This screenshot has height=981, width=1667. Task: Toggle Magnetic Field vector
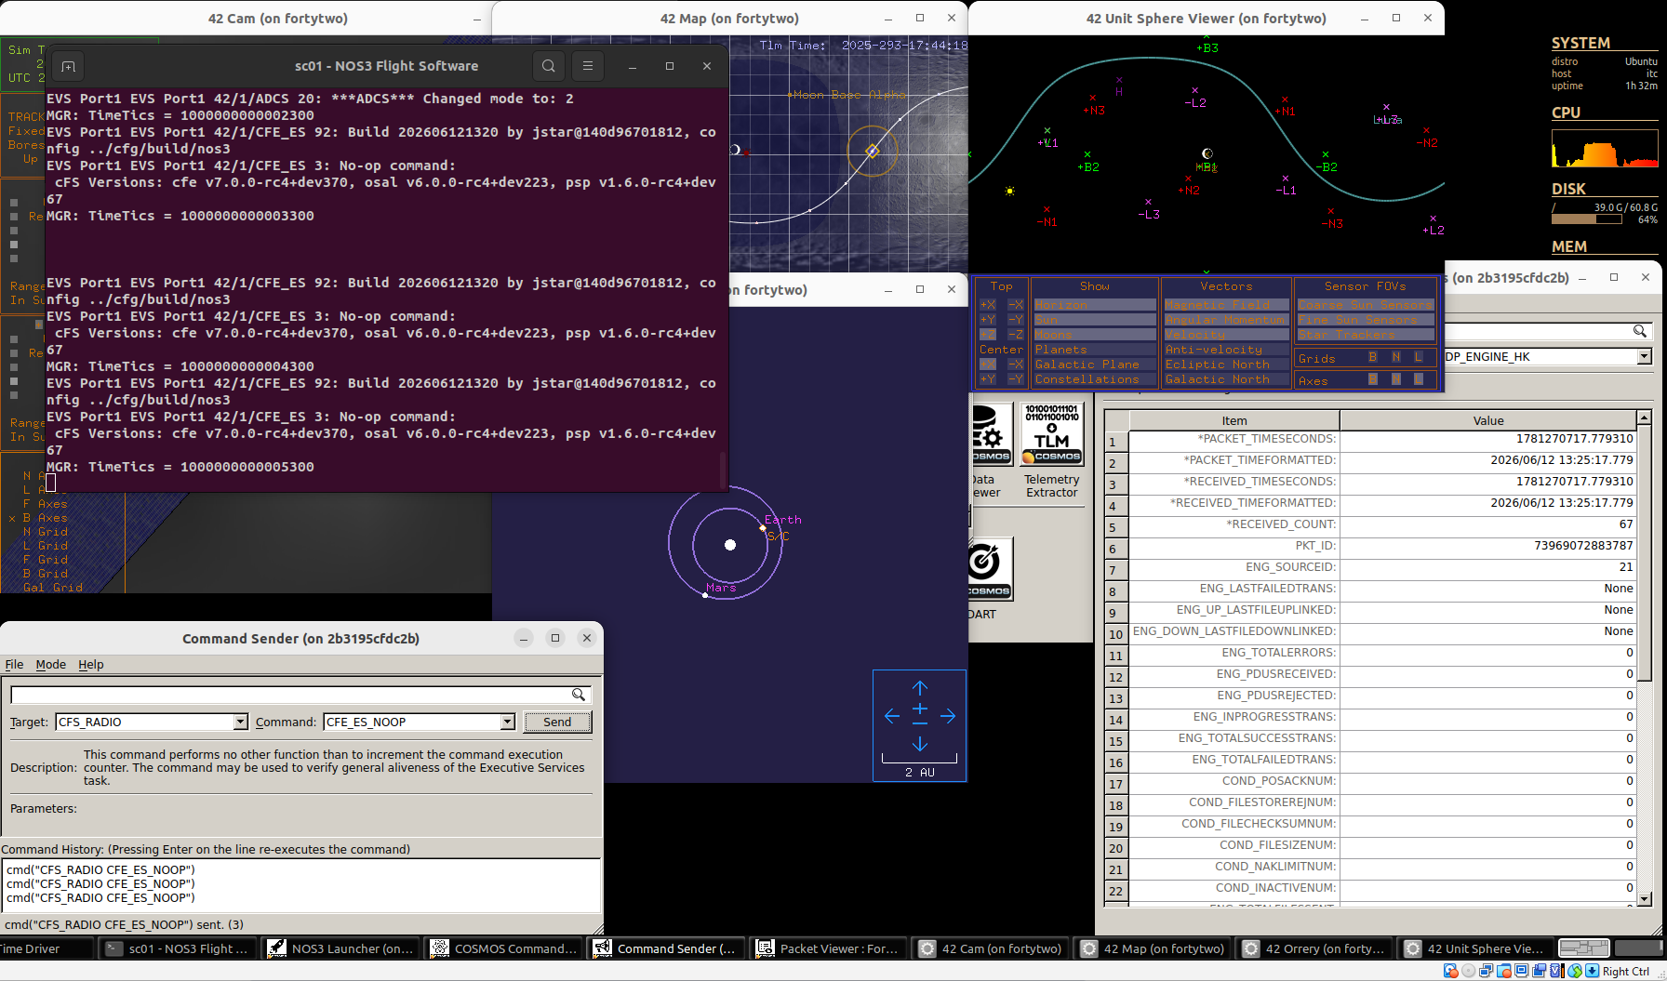click(1226, 305)
